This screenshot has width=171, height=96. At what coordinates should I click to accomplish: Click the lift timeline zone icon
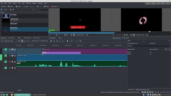pyautogui.click(x=63, y=41)
